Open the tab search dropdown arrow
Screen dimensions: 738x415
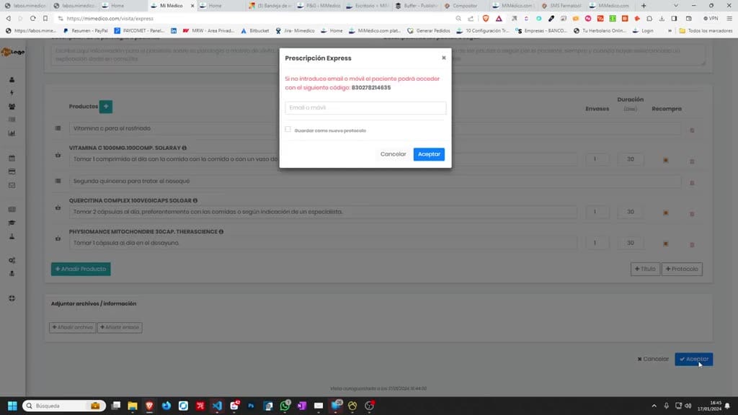(676, 6)
